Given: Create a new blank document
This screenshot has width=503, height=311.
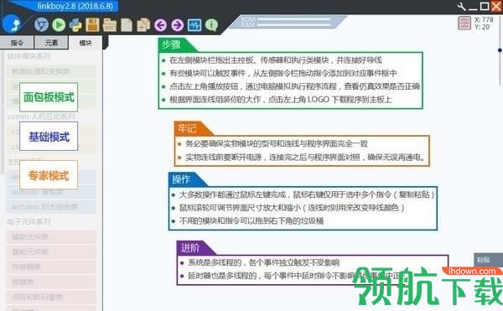Looking at the screenshot, I should (x=127, y=24).
